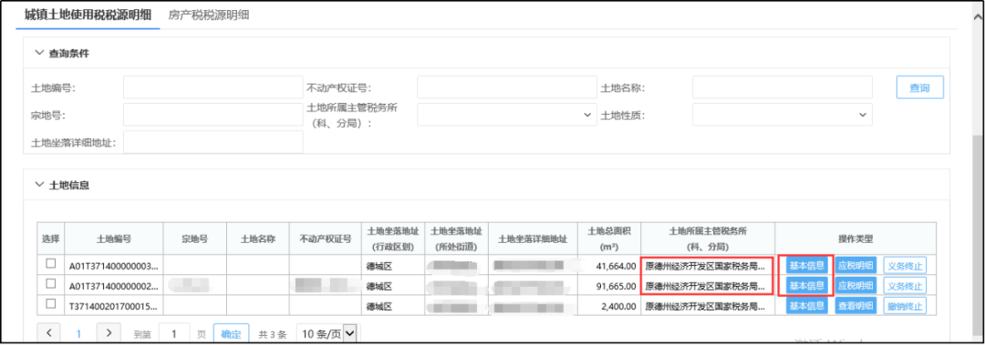Click the 不动产权证号 column header
The image size is (985, 345).
tap(326, 239)
